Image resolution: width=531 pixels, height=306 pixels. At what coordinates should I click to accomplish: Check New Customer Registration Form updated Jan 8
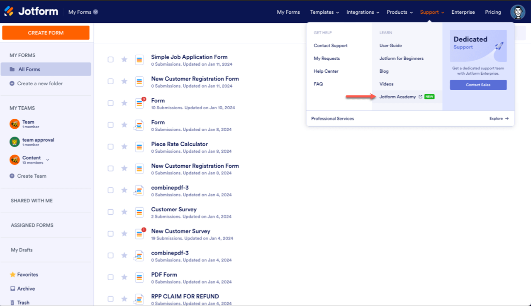coord(111,169)
